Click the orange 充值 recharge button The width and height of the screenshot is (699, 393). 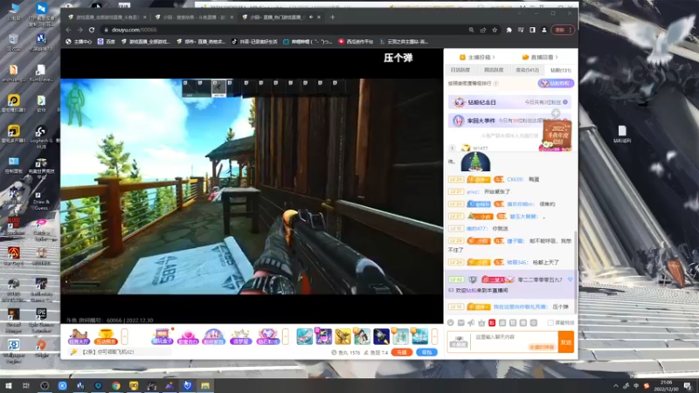(x=402, y=353)
